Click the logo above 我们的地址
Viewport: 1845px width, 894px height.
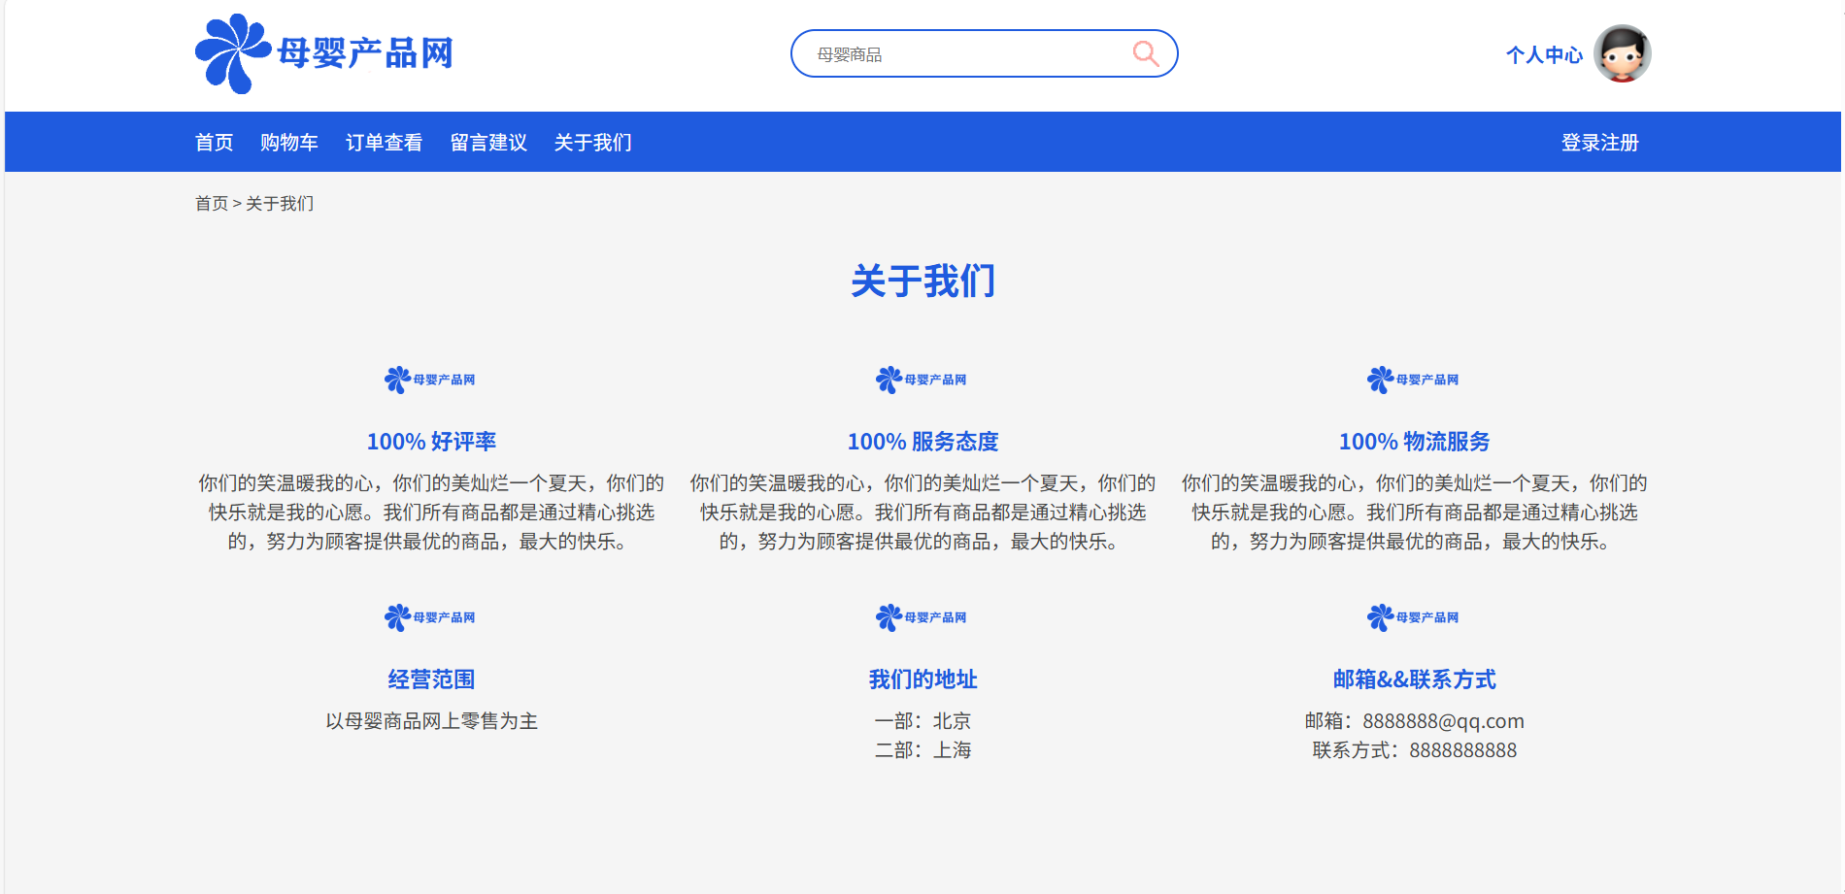(x=922, y=617)
